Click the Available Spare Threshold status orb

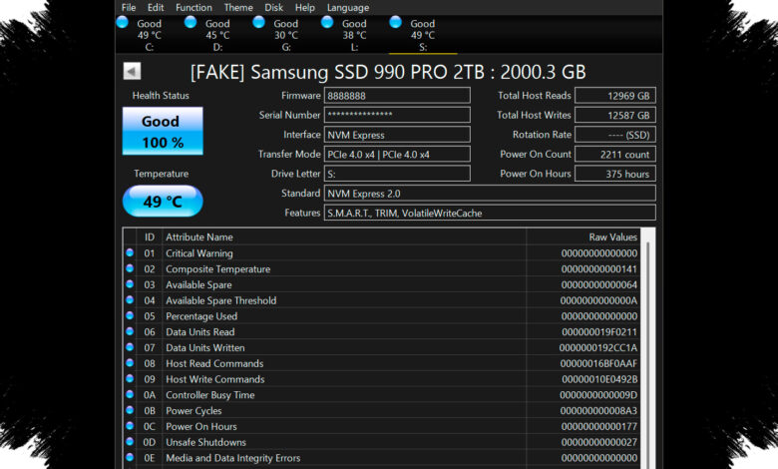tap(130, 299)
